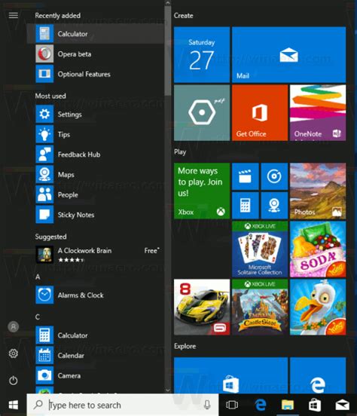
Task: Open the hexagon PDF app tile
Action: point(202,113)
